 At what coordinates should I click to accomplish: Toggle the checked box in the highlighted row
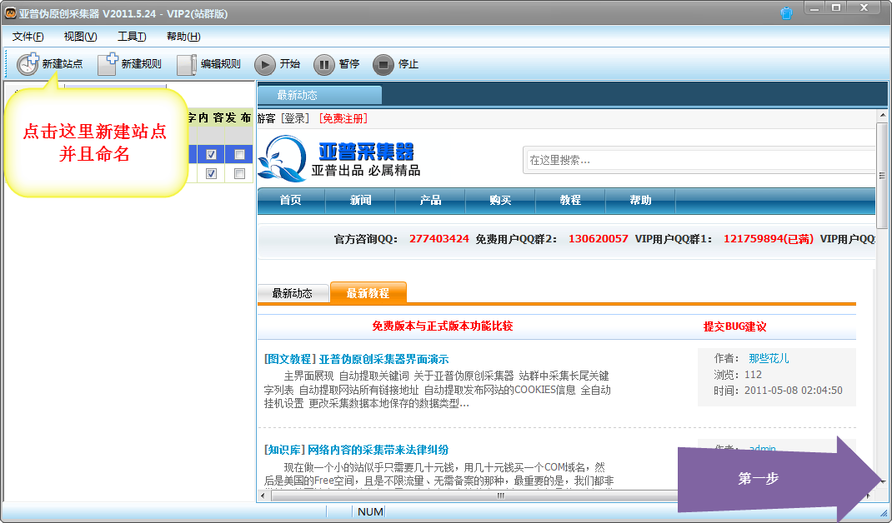coord(211,155)
